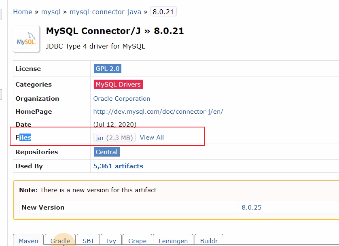This screenshot has height=246, width=339.
Task: Go to Home breadcrumb link
Action: point(23,12)
